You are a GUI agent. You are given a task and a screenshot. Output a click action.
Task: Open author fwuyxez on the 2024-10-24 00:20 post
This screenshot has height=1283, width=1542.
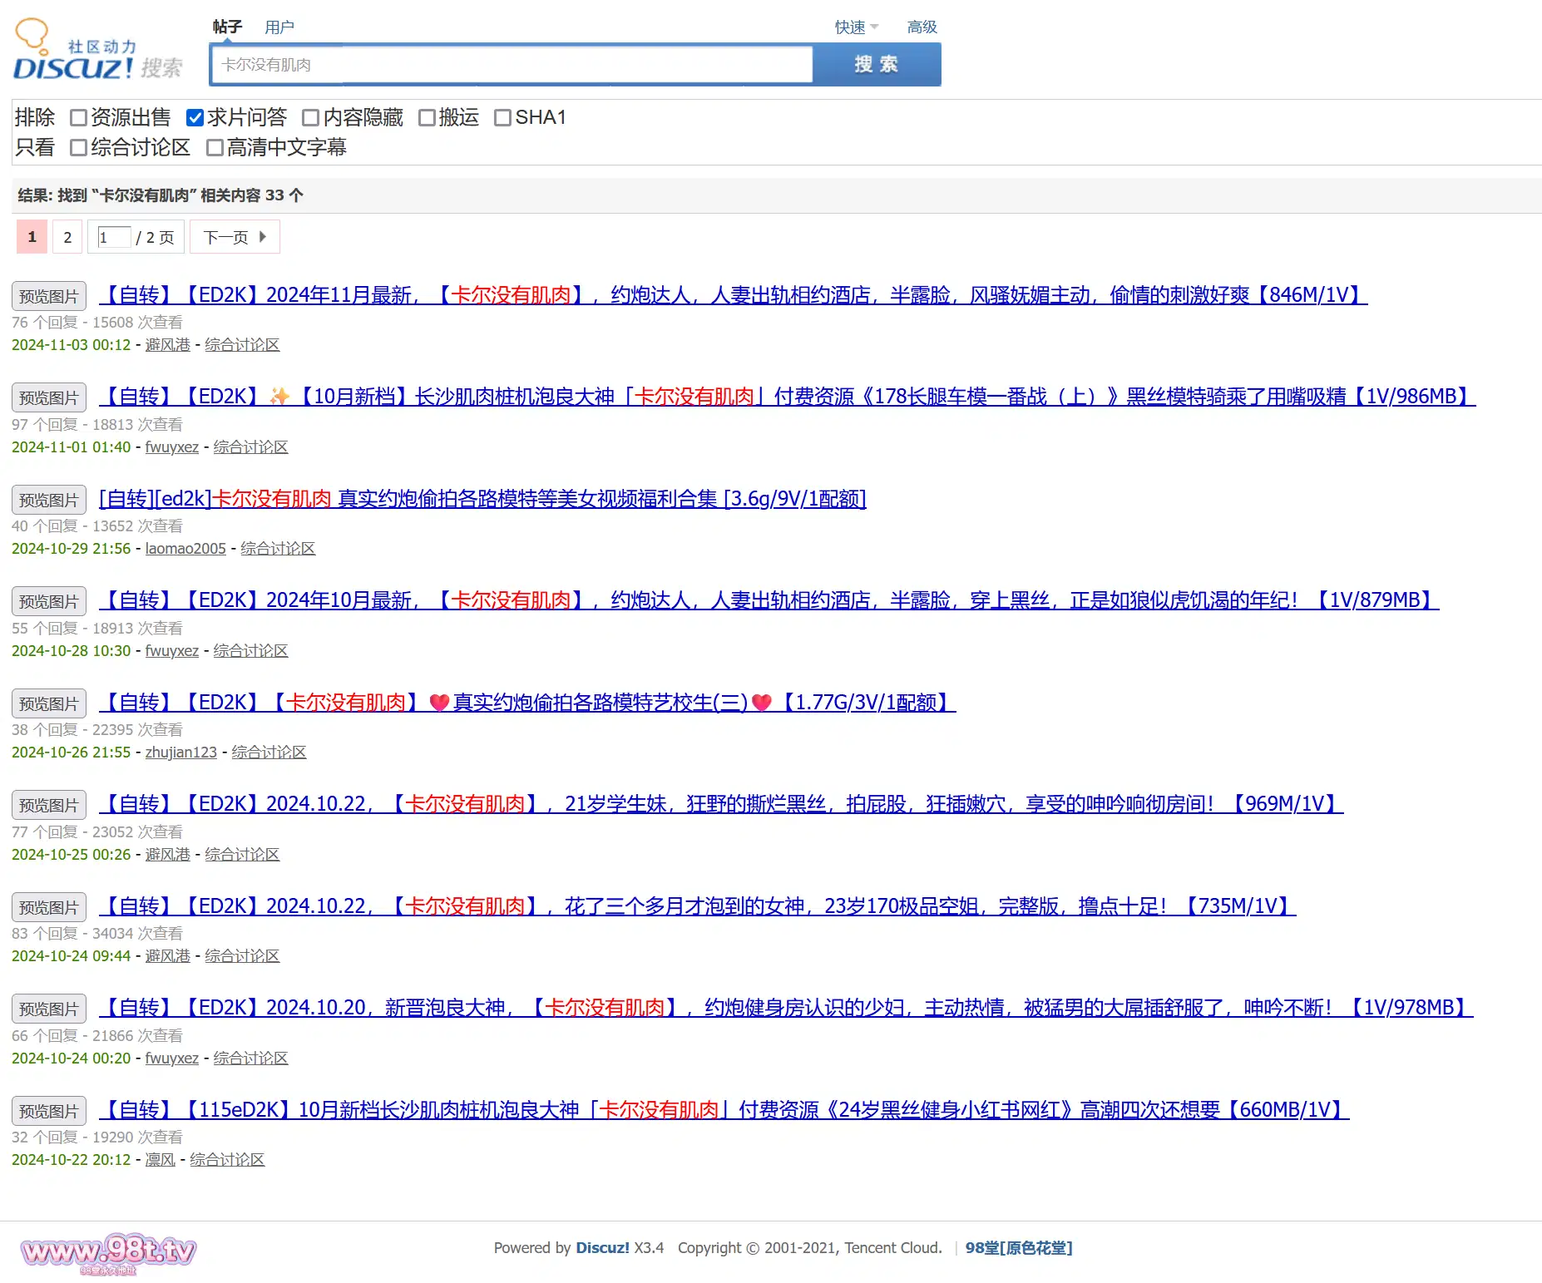pos(171,1058)
